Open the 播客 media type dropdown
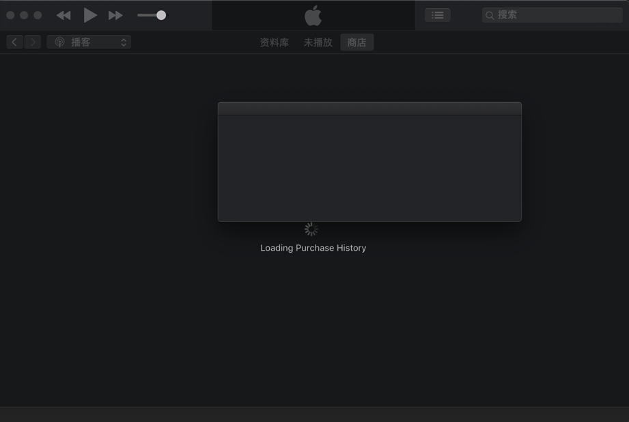This screenshot has width=629, height=422. tap(89, 42)
